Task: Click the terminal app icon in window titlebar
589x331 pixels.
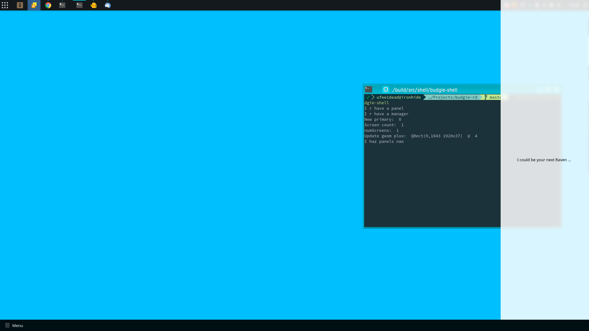Action: click(368, 89)
